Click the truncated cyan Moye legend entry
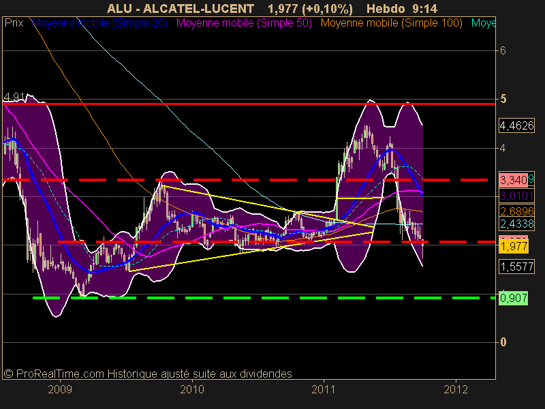This screenshot has height=409, width=545. tap(483, 23)
